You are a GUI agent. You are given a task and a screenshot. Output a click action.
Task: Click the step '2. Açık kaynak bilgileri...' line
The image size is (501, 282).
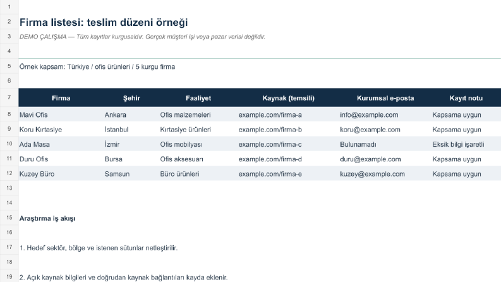pos(123,277)
